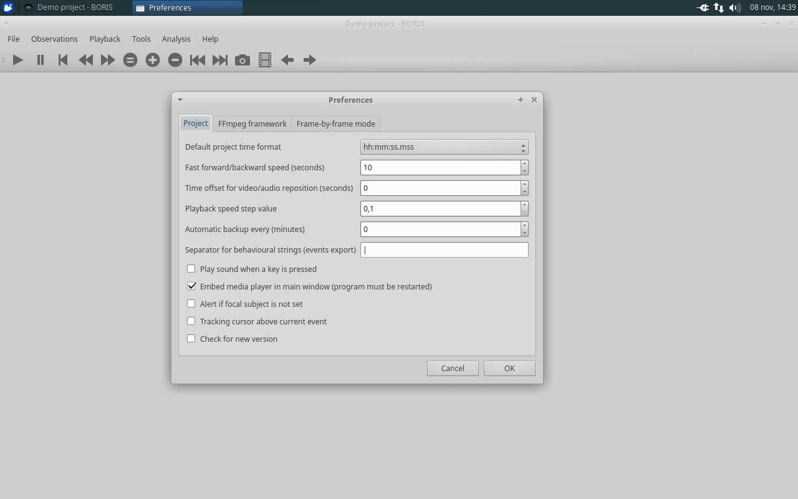Screen dimensions: 798x499
Task: Reset media to the beginning
Action: (63, 60)
